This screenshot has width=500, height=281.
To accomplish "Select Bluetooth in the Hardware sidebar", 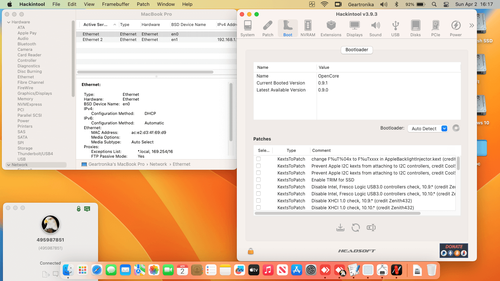I will [27, 44].
